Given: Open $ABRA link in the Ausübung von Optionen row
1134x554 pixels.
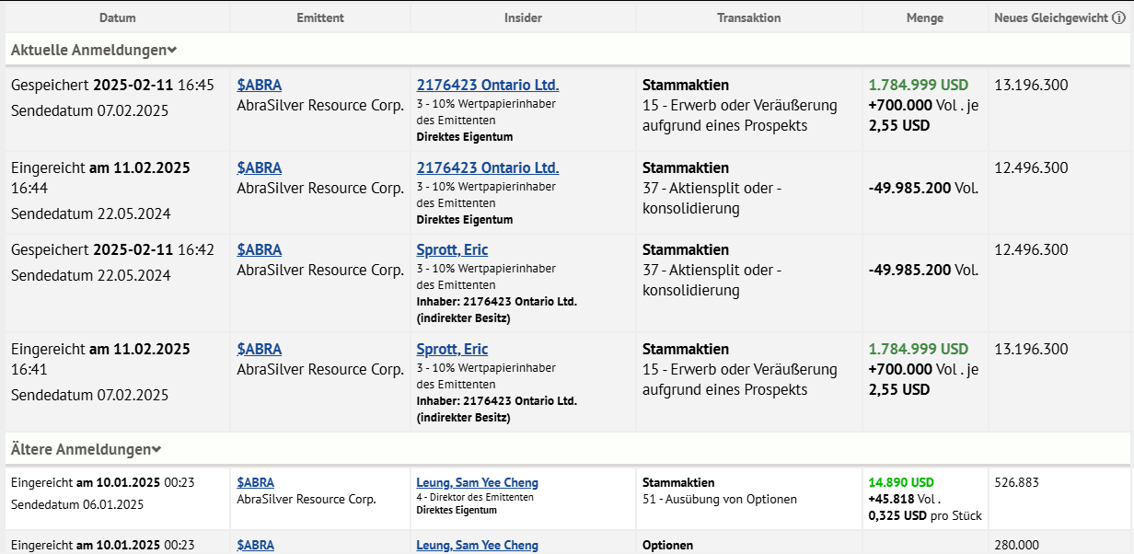Looking at the screenshot, I should pyautogui.click(x=255, y=482).
